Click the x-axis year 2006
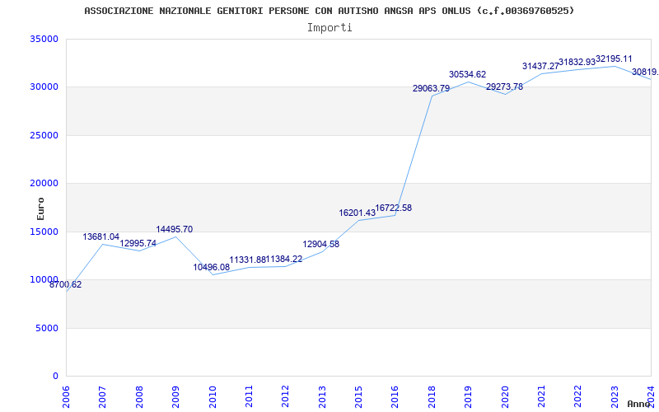 pos(67,396)
